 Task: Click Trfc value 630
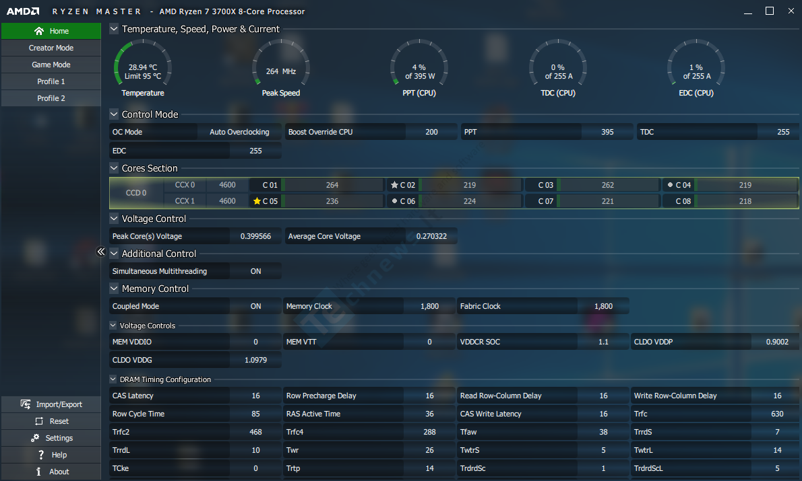coord(775,414)
